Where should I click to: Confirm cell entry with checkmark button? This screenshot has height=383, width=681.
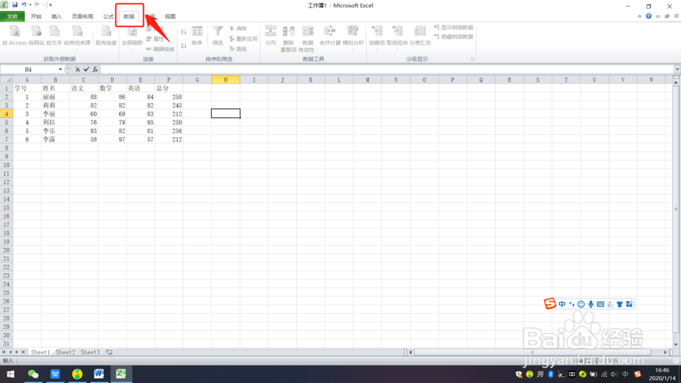[86, 69]
